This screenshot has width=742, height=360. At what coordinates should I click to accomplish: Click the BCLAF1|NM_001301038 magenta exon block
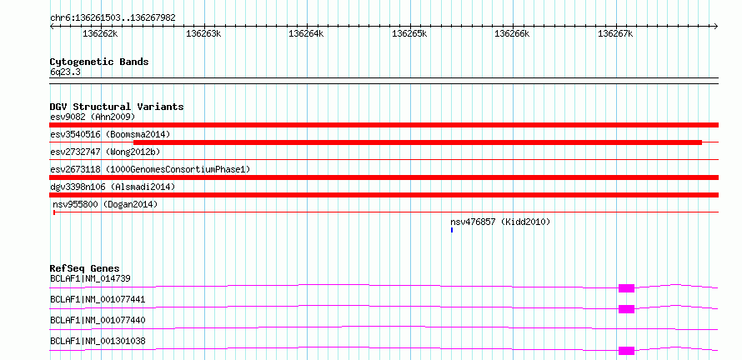(x=626, y=351)
